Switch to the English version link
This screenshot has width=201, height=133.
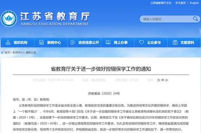tap(194, 3)
